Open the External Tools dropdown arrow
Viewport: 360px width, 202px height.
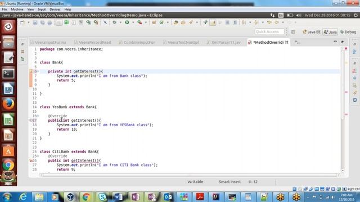pos(146,22)
